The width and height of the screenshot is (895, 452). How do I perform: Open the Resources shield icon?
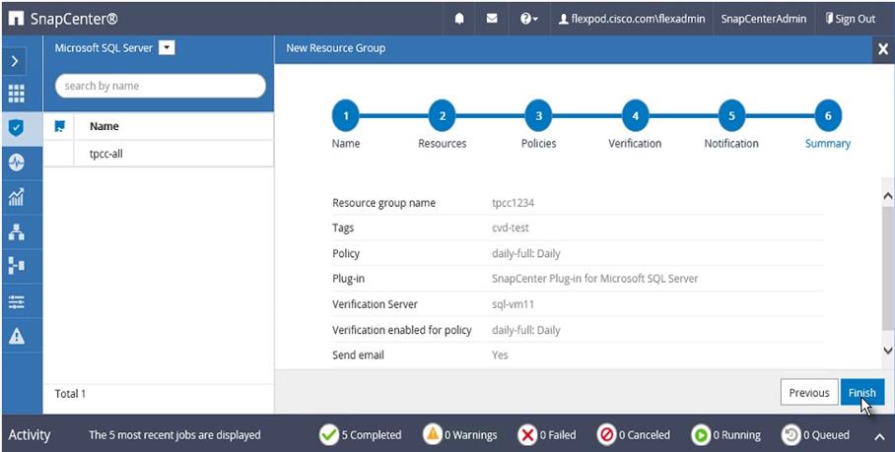click(x=17, y=128)
